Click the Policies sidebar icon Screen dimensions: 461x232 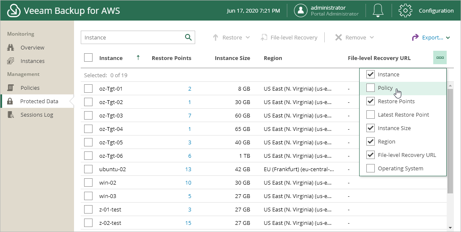[x=11, y=88]
